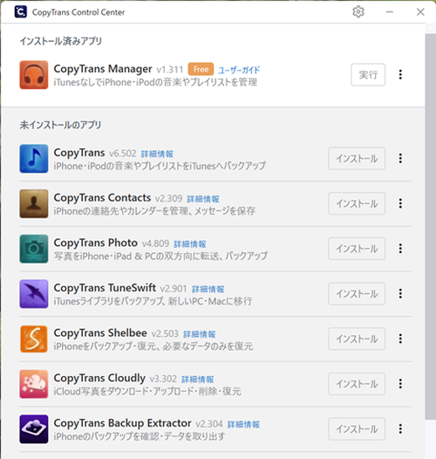Click the CopyTrans music note icon

[34, 159]
